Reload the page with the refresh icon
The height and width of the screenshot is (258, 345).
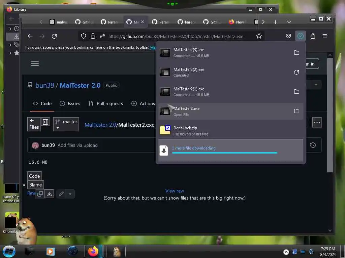click(54, 36)
